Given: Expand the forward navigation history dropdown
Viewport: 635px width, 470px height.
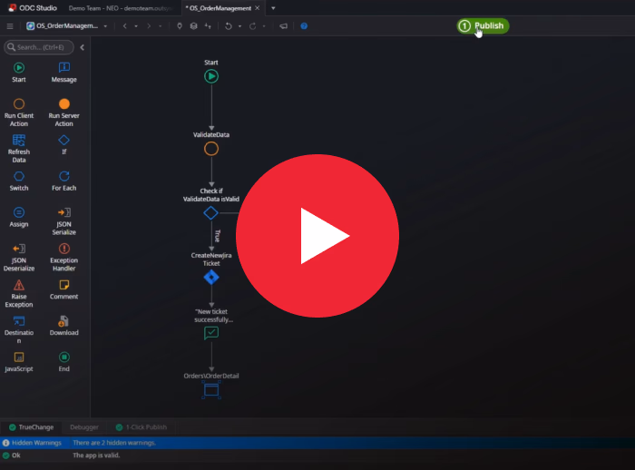Looking at the screenshot, I should coord(160,26).
